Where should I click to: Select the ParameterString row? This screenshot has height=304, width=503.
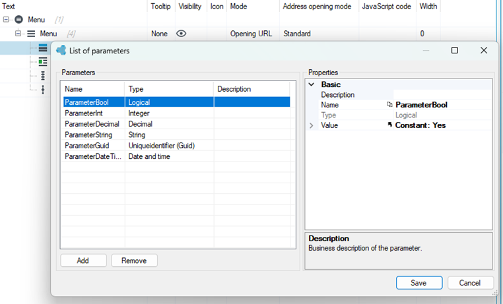pyautogui.click(x=176, y=135)
